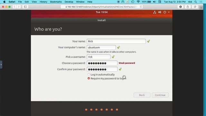This screenshot has height=116, width=206.
Task: Open the Bookmarks menu
Action: pyautogui.click(x=56, y=2)
